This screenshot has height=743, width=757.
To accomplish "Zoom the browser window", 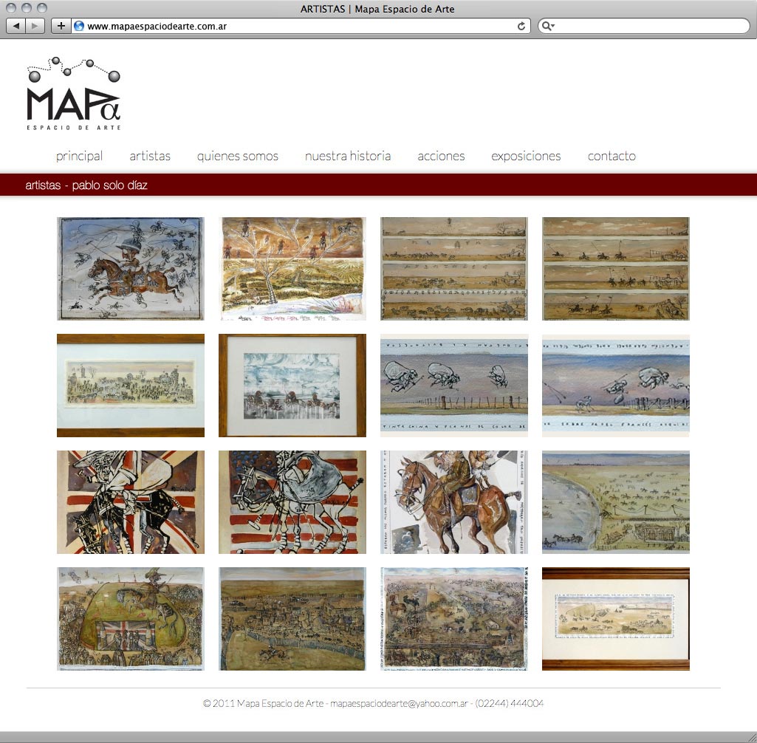I will pyautogui.click(x=42, y=8).
